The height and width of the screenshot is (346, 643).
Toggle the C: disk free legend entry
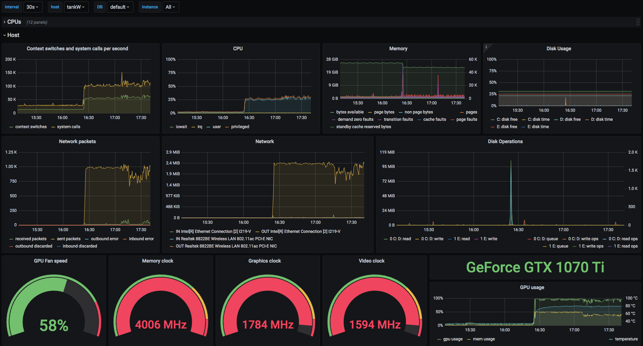click(507, 119)
